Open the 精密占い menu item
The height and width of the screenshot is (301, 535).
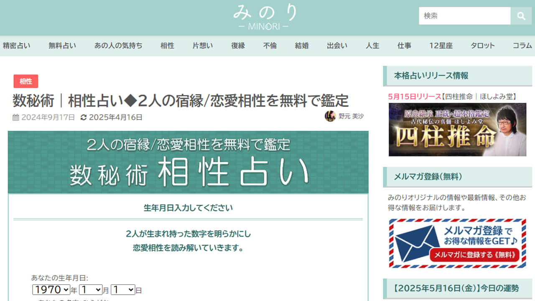16,46
